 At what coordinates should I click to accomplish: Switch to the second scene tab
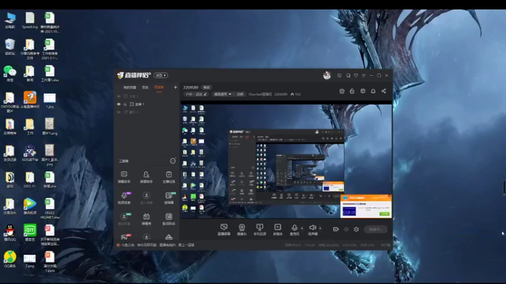coord(145,87)
